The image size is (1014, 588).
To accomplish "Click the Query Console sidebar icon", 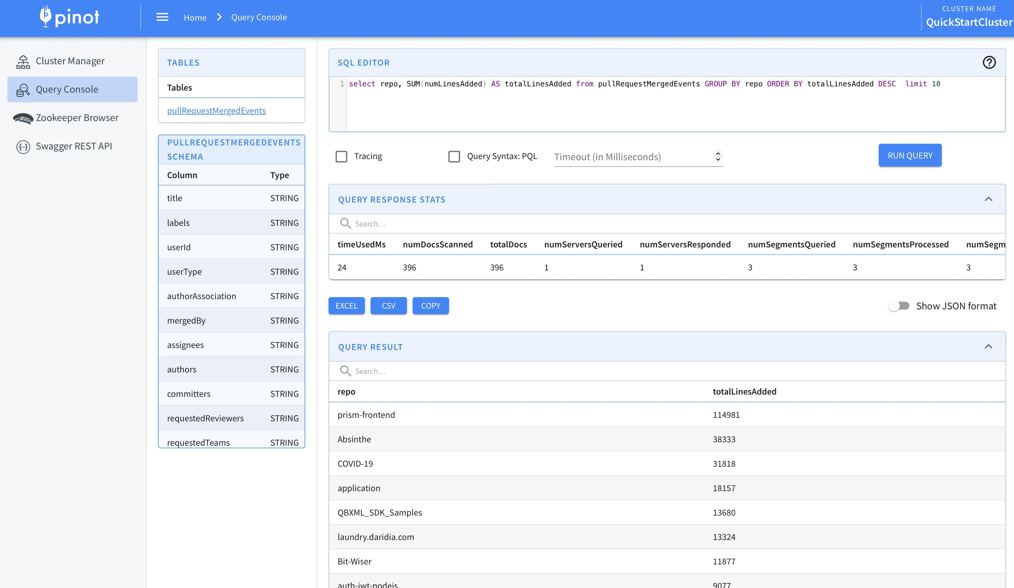I will click(x=23, y=89).
